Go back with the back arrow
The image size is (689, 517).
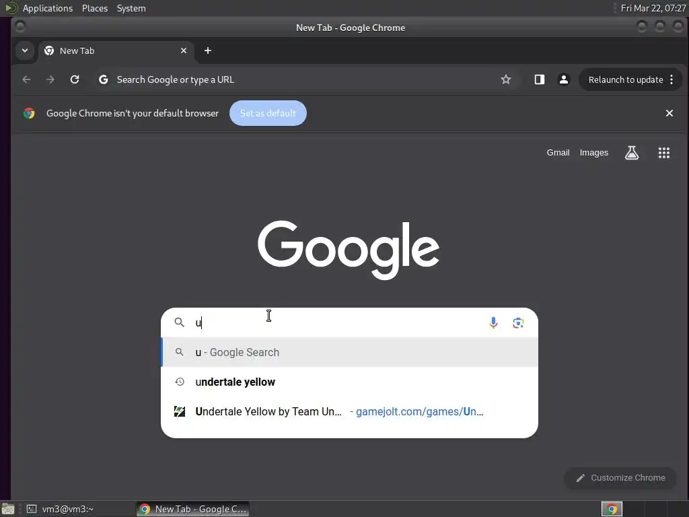point(26,79)
